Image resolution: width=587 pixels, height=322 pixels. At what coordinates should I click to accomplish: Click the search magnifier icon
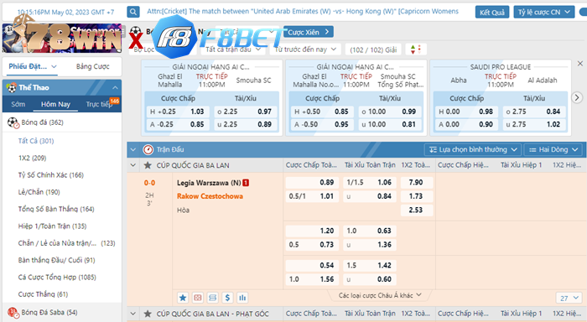pyautogui.click(x=133, y=12)
